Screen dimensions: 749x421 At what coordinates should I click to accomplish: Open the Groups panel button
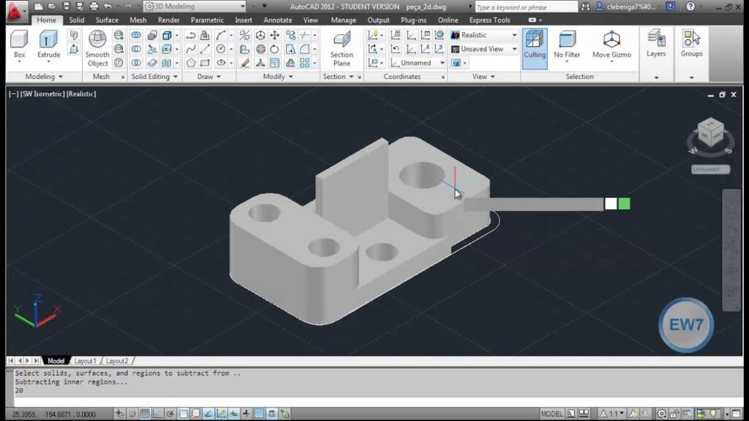(x=691, y=43)
